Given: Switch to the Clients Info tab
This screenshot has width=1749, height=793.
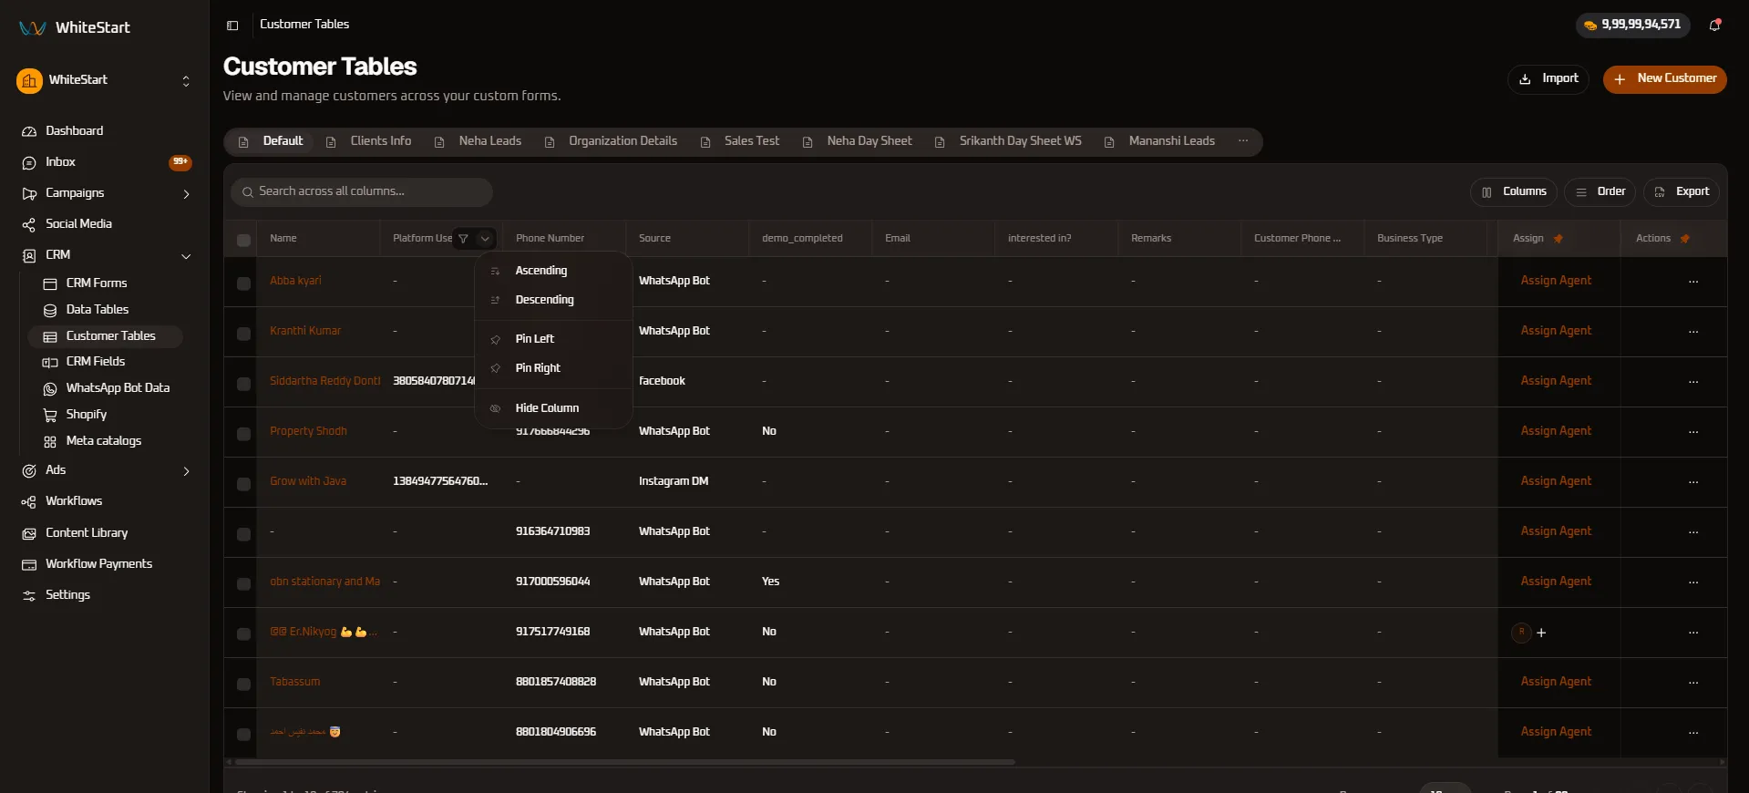Looking at the screenshot, I should coord(369,141).
